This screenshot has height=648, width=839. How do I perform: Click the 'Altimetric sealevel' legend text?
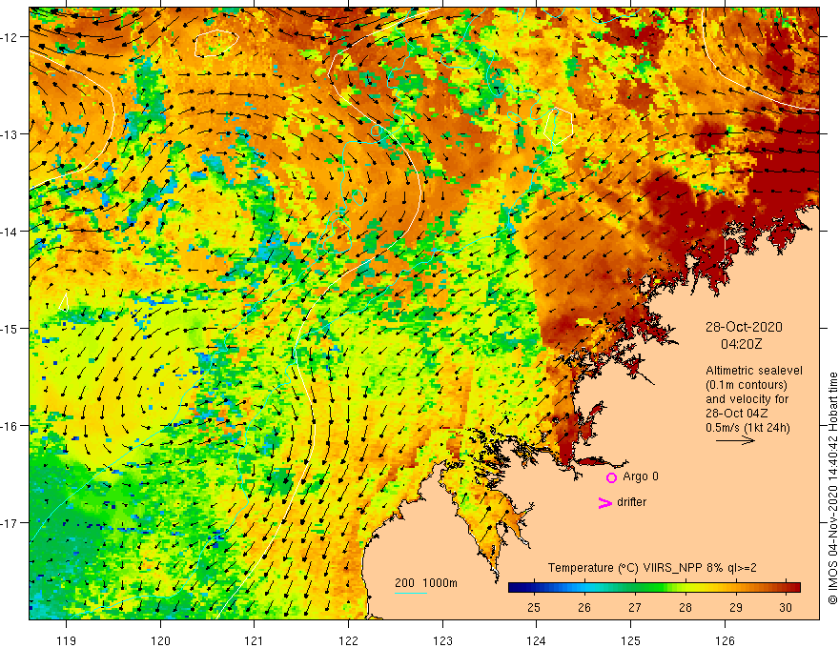point(754,371)
